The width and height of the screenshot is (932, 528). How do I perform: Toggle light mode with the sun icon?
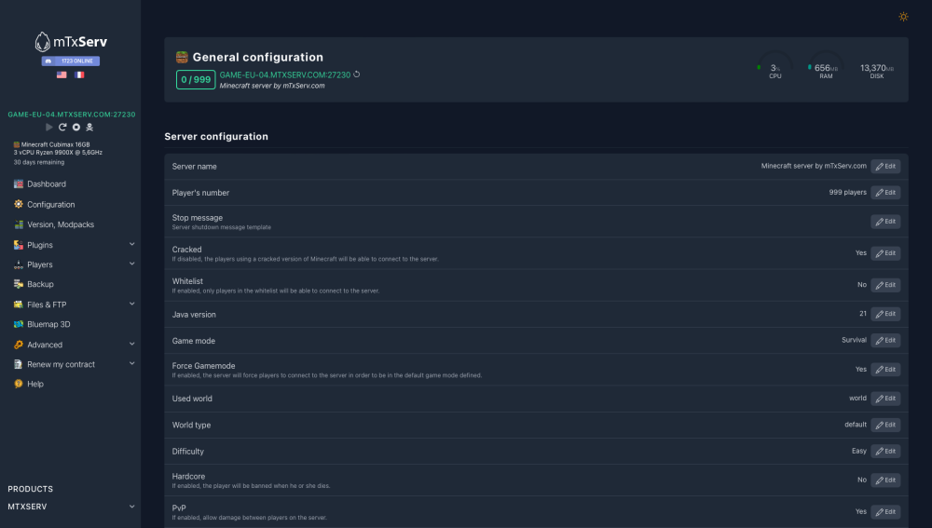click(903, 17)
